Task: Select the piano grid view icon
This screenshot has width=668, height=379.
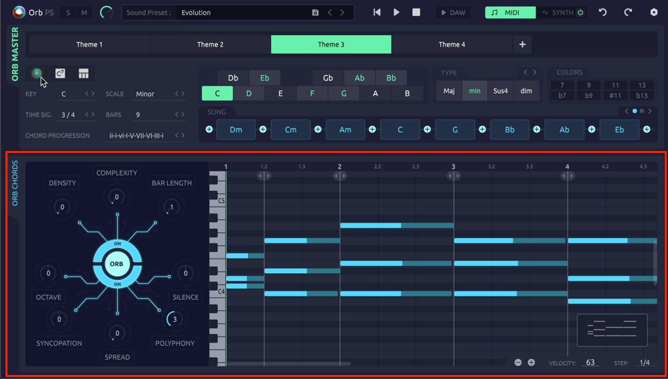Action: (83, 73)
